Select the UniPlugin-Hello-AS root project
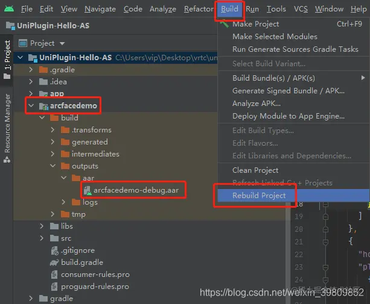370x304 pixels. pyautogui.click(x=75, y=57)
